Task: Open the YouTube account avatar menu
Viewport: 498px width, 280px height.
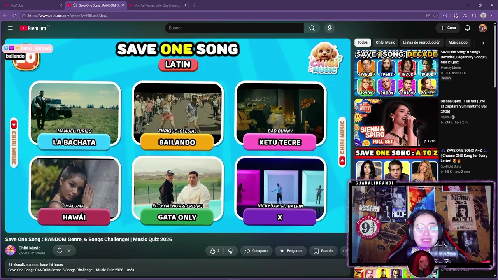Action: 482,28
